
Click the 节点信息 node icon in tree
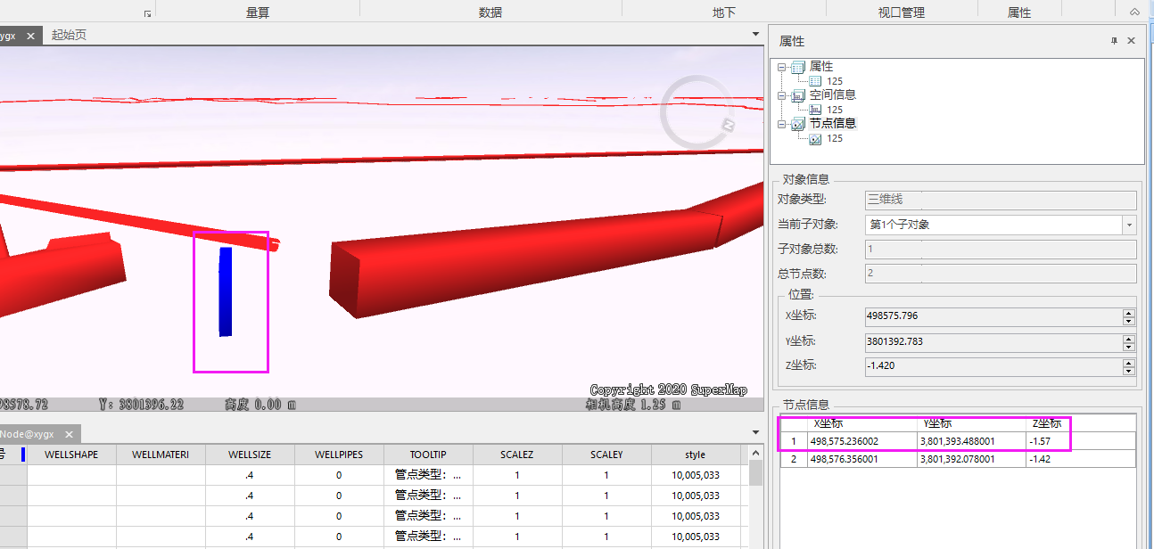coord(797,124)
